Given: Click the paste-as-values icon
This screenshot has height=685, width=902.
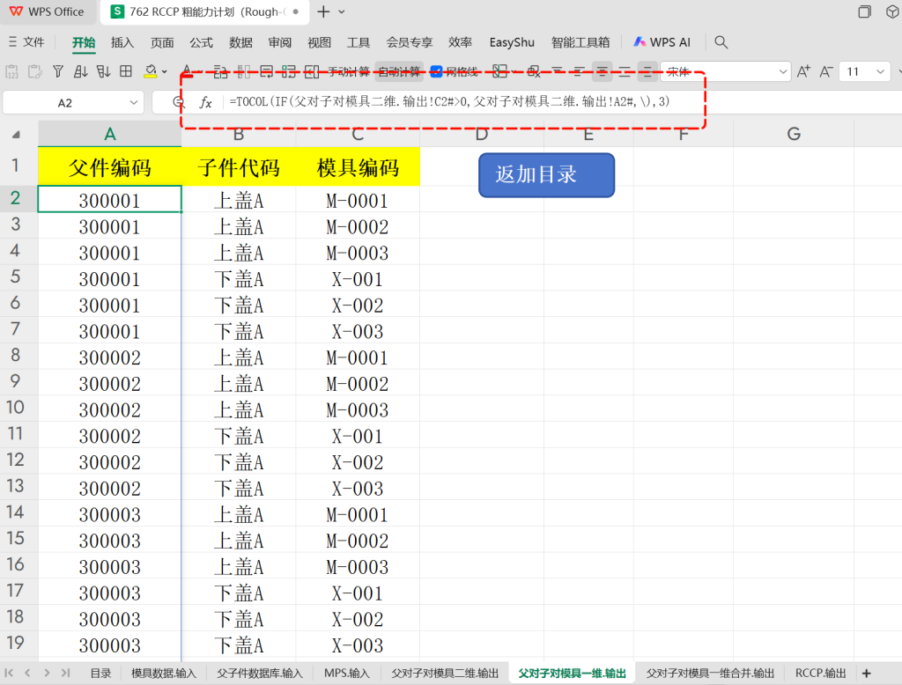Looking at the screenshot, I should click(x=11, y=71).
